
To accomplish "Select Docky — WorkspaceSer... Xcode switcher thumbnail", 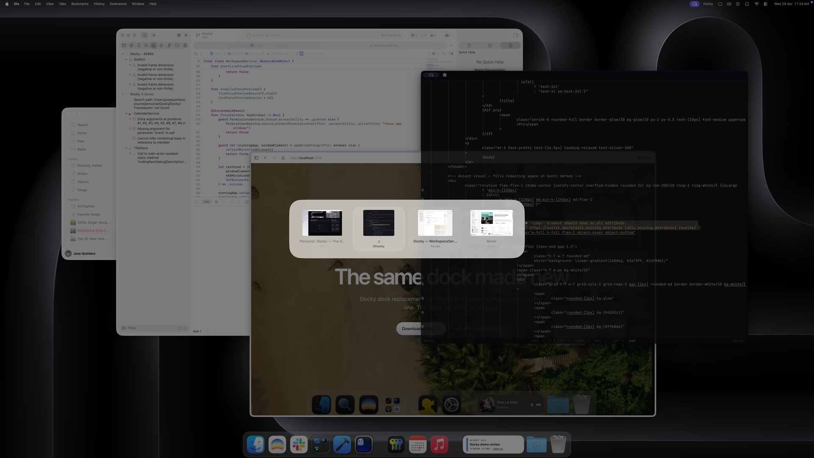I will tap(435, 229).
